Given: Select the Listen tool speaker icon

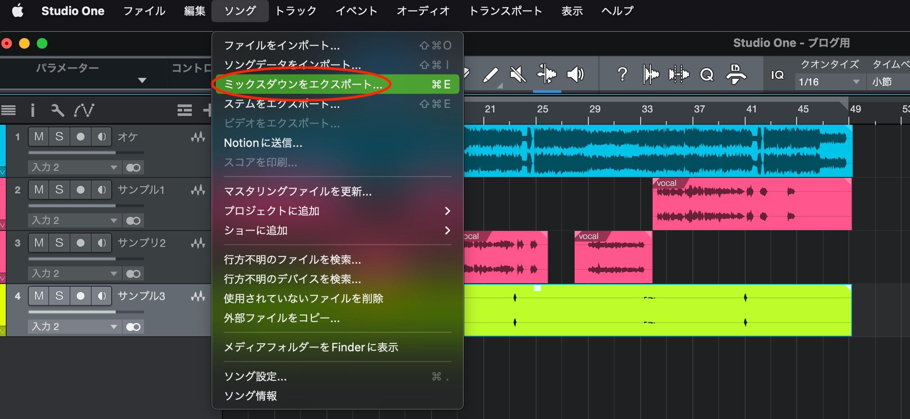Looking at the screenshot, I should (575, 74).
